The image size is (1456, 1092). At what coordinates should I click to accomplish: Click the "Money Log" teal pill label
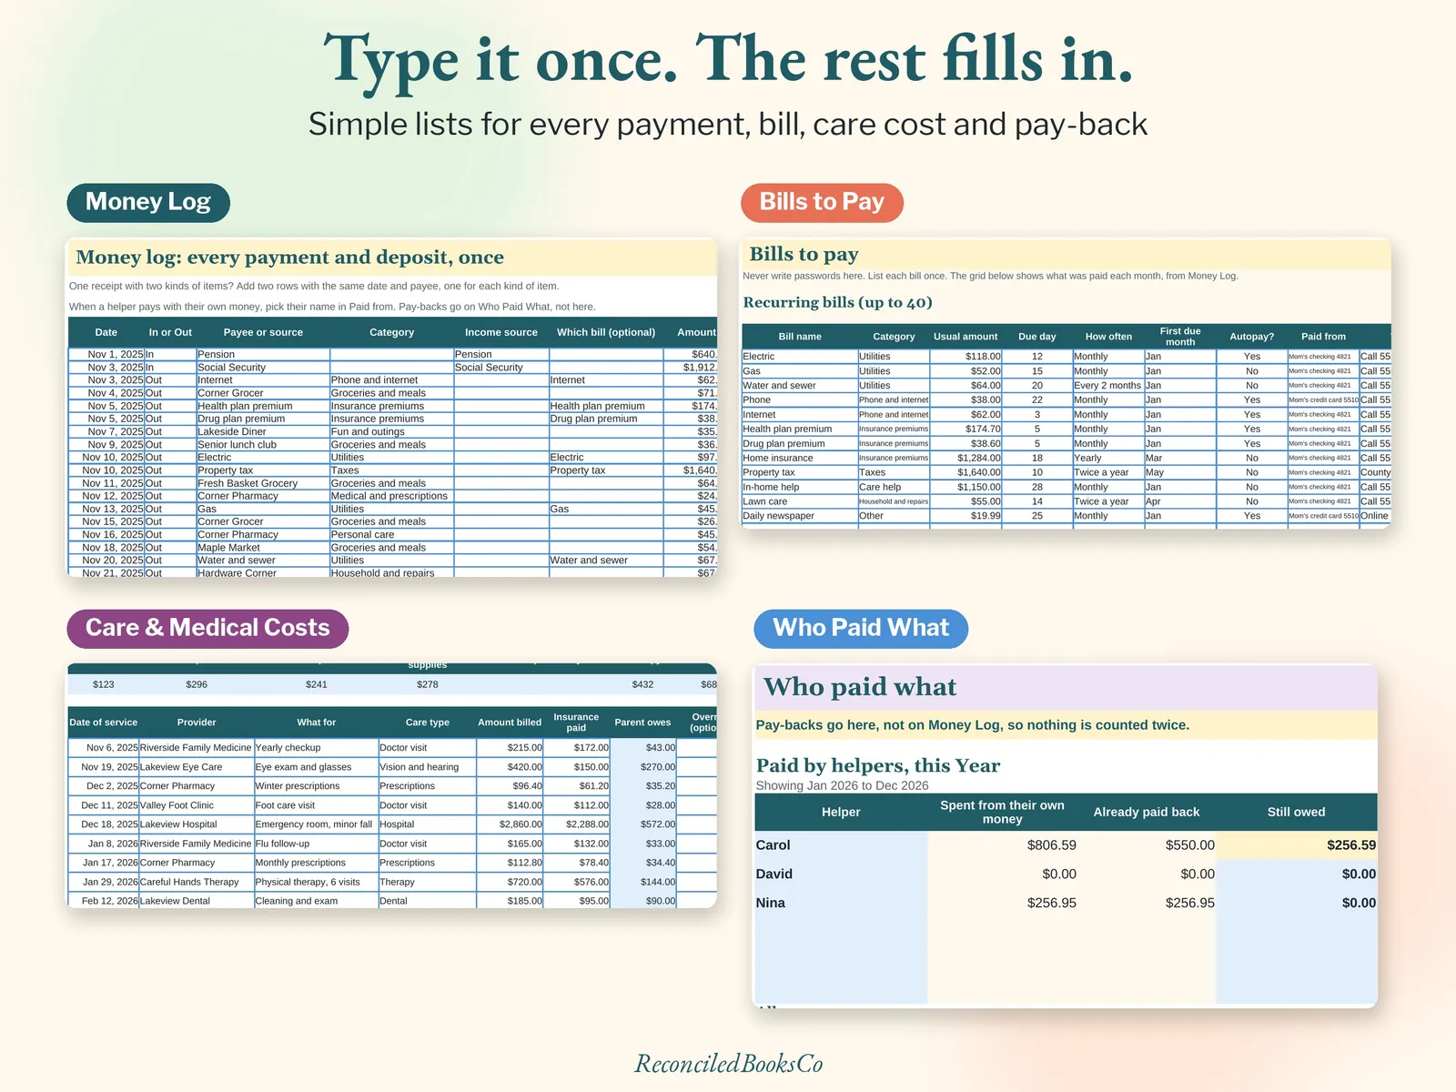[x=148, y=202]
